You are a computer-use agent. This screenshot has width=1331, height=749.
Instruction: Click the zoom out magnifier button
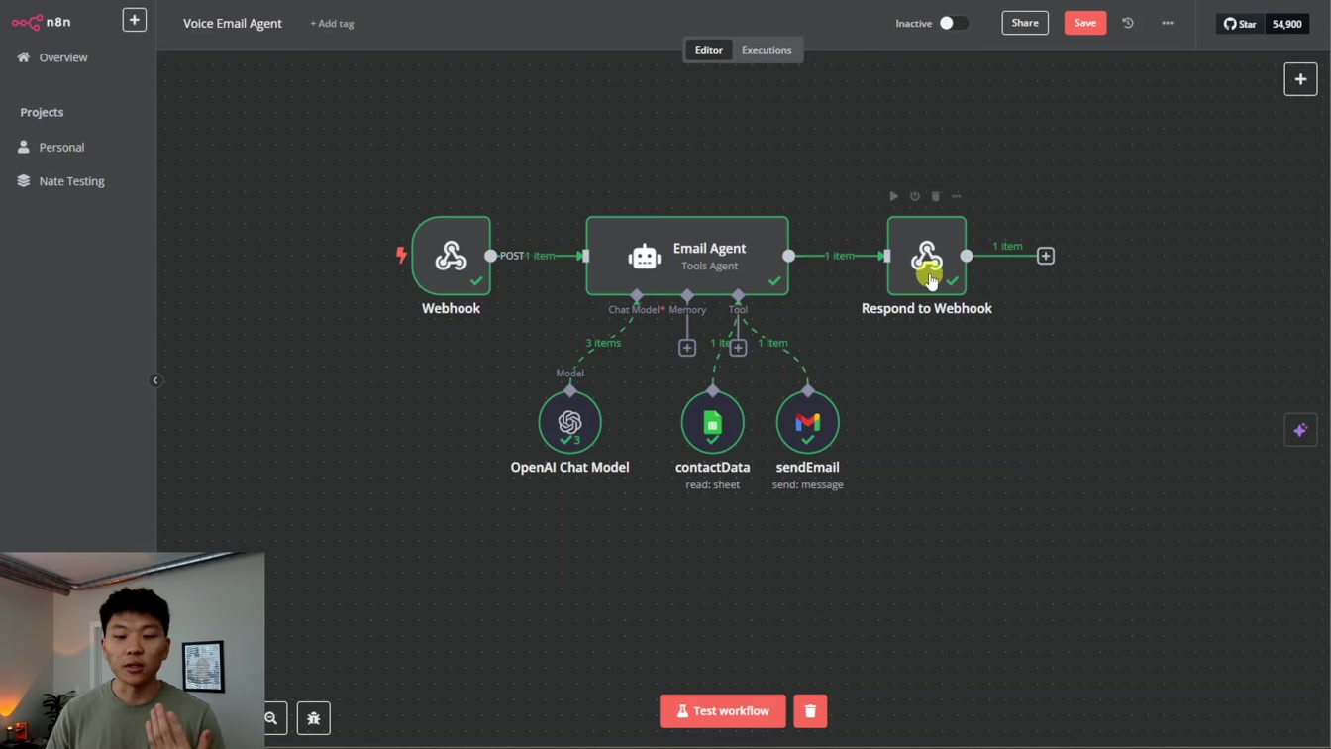pos(272,718)
